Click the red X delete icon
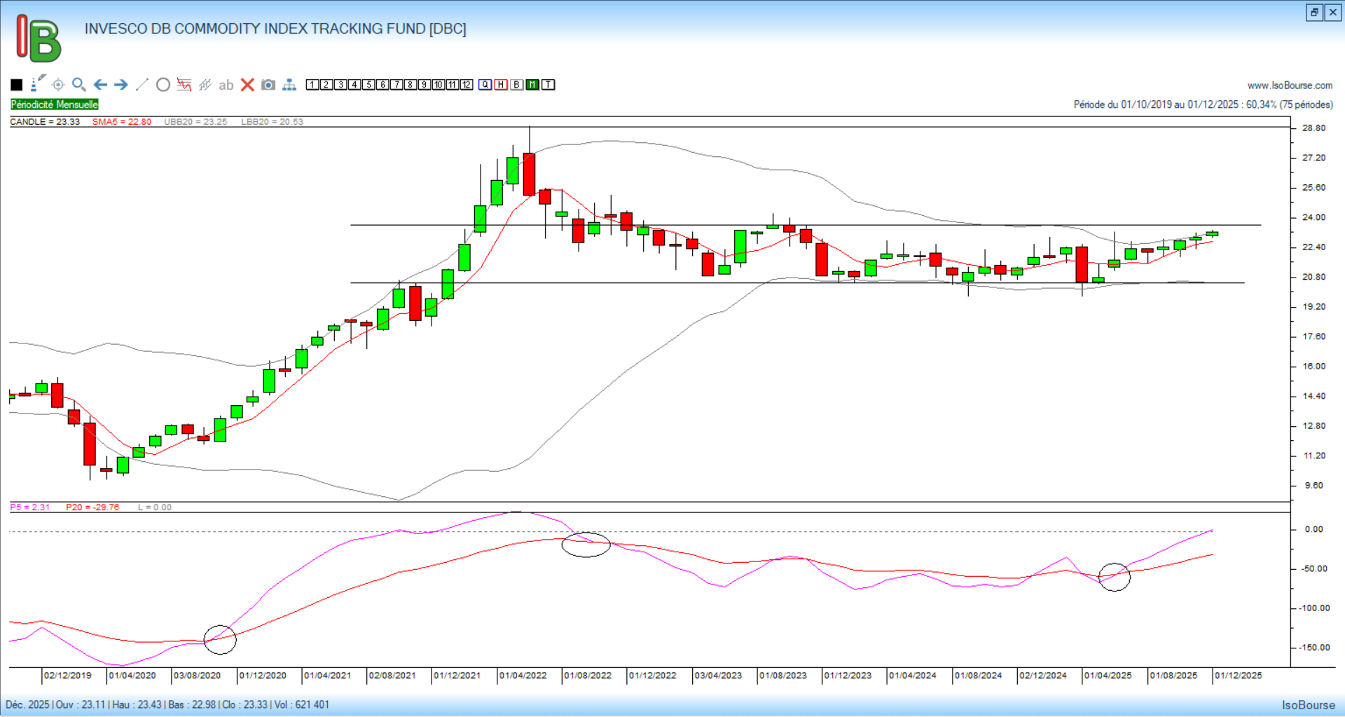 247,85
